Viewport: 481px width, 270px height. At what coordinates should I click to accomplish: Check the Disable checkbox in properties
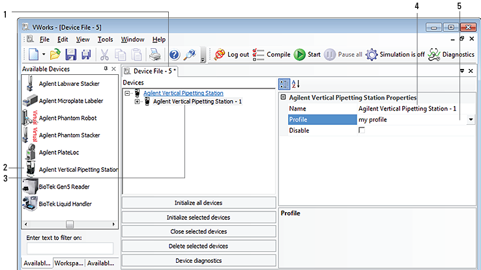click(x=362, y=131)
